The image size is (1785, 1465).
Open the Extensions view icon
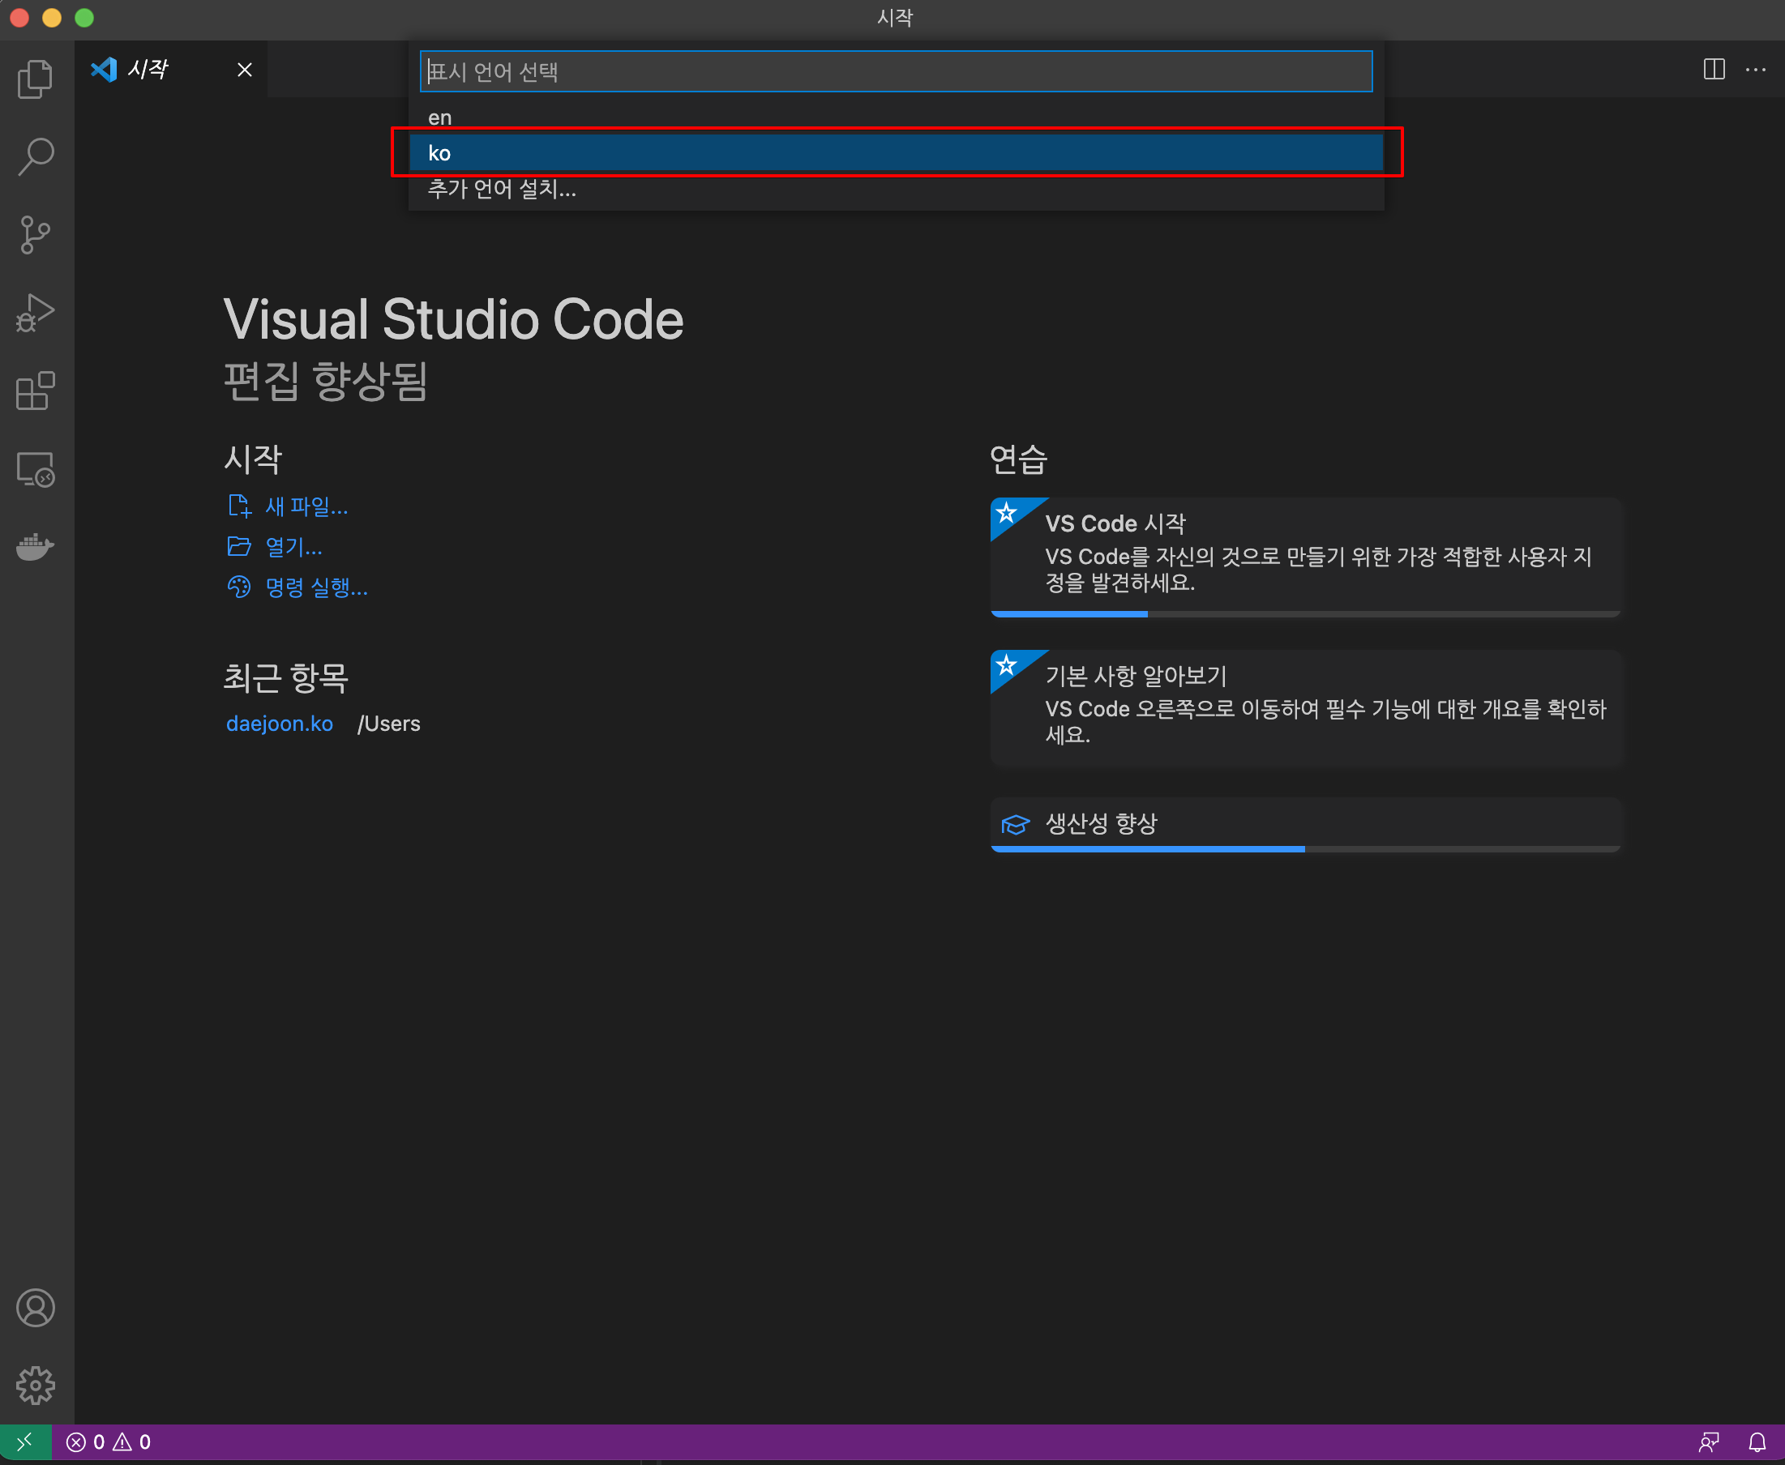click(36, 391)
